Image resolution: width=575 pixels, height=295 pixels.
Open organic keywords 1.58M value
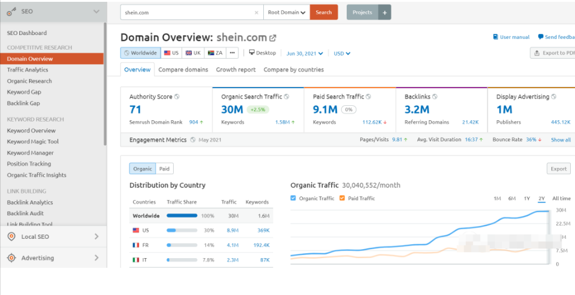(x=283, y=122)
